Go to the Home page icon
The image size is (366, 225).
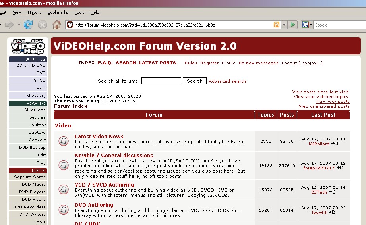(x=57, y=25)
